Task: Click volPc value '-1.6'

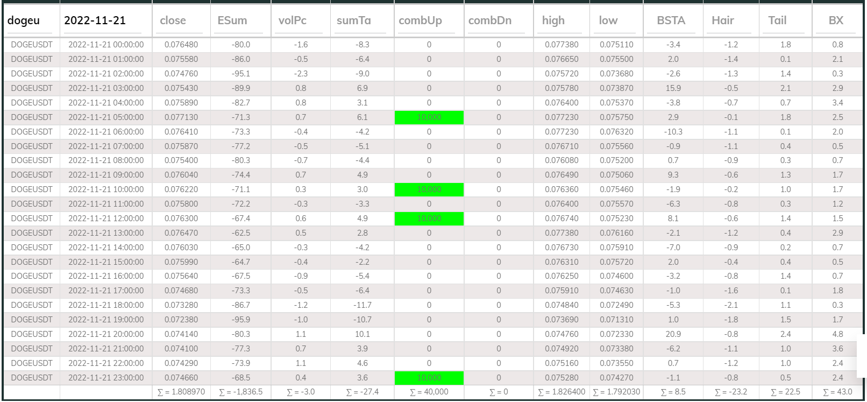Action: click(x=301, y=45)
